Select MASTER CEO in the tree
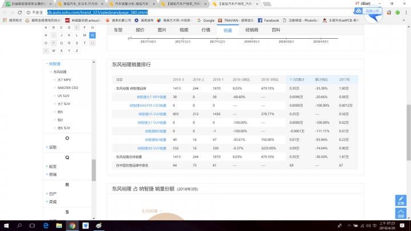Viewport: 411px width, 231px height. tap(67, 88)
